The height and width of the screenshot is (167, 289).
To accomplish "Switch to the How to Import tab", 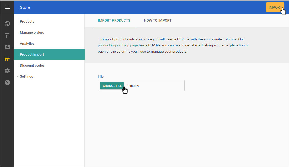I will click(158, 20).
